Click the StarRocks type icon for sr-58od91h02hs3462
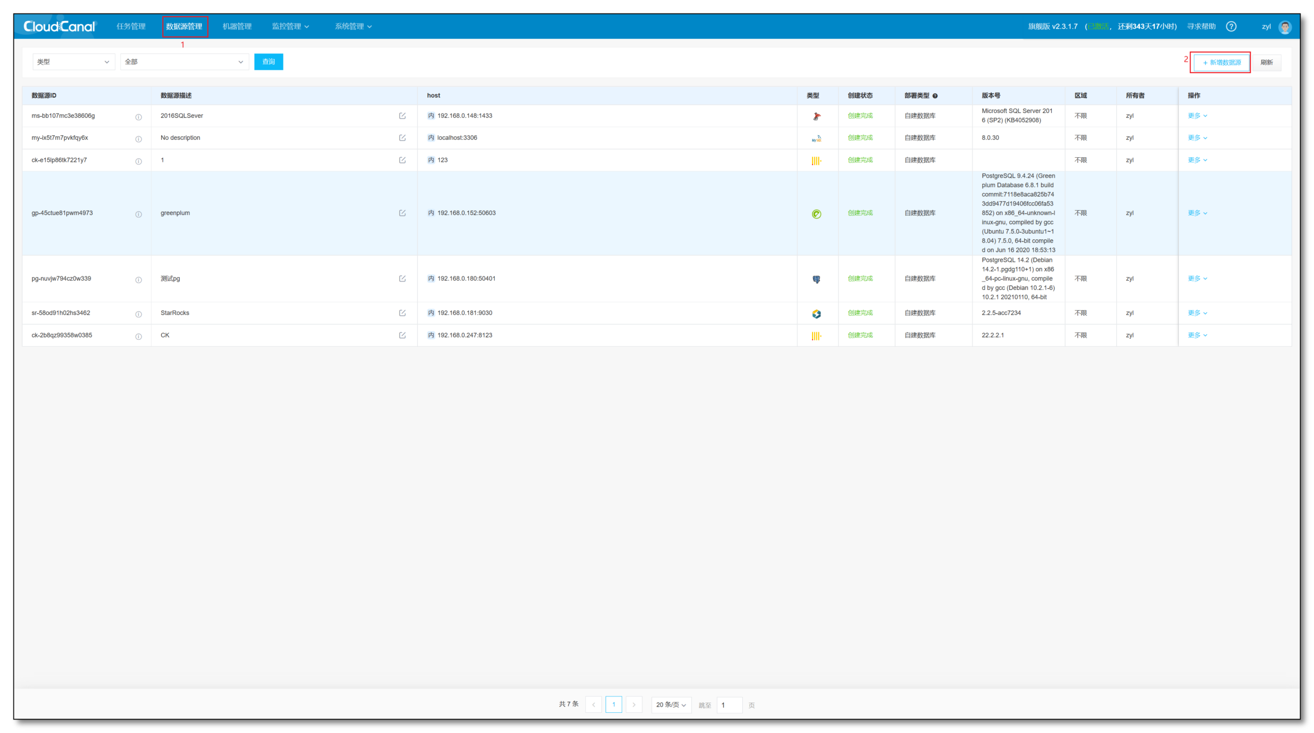The width and height of the screenshot is (1314, 733). (817, 313)
